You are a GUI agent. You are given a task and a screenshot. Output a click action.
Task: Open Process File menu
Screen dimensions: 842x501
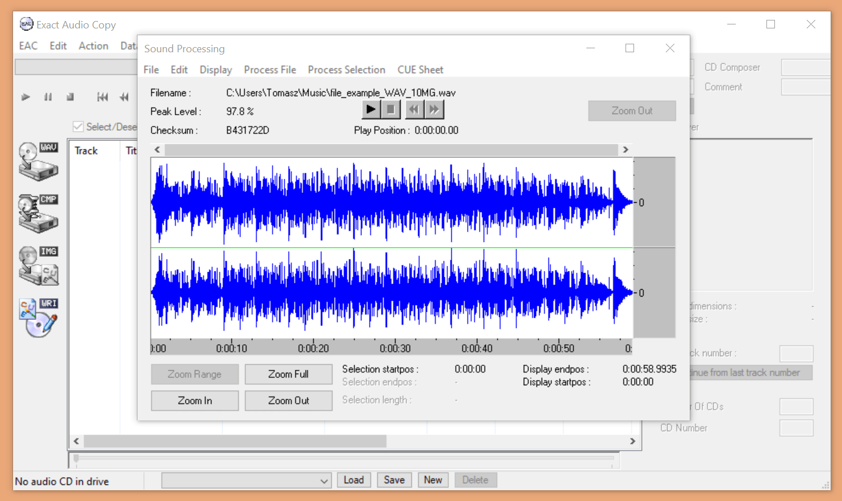(270, 69)
